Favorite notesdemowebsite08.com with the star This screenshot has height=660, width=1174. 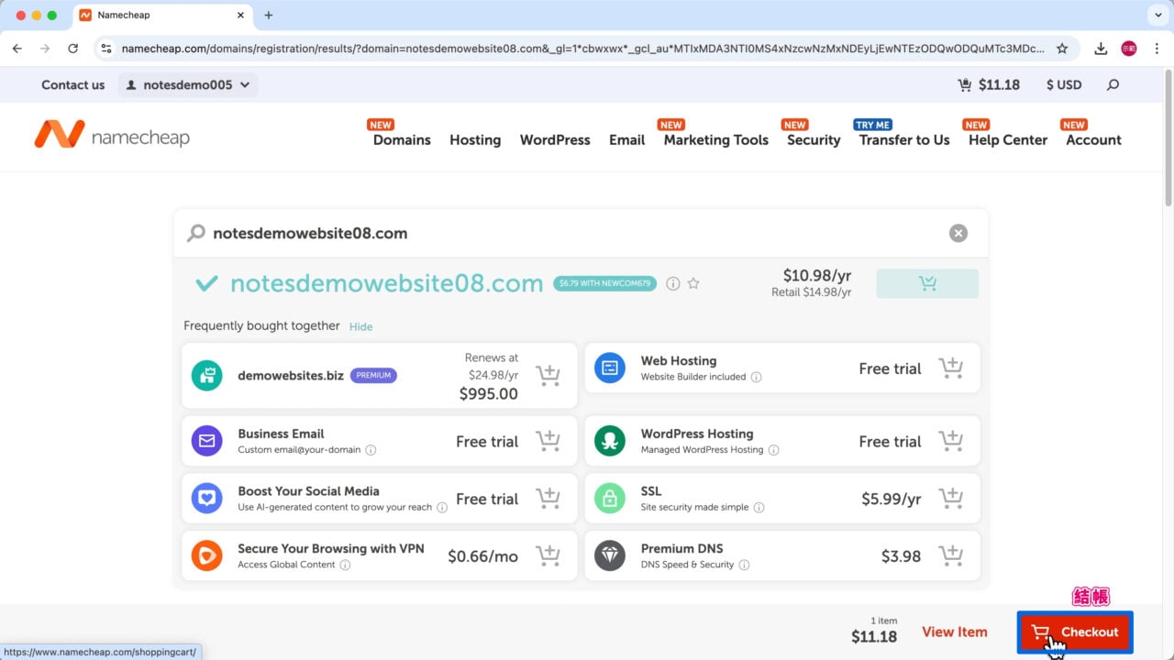(x=693, y=284)
